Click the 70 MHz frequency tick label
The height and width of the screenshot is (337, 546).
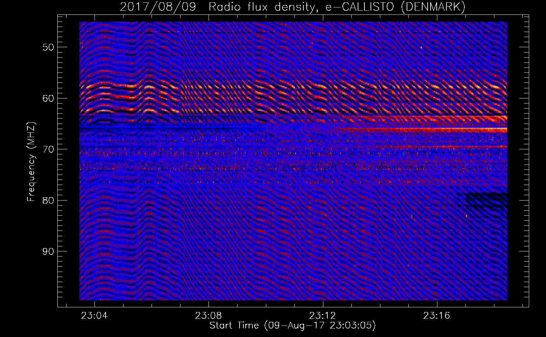coord(48,149)
